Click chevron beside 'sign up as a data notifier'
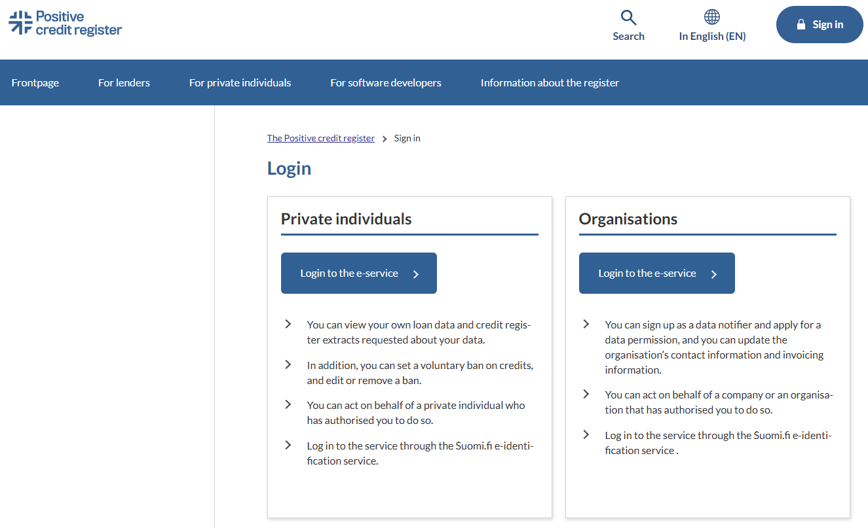This screenshot has width=868, height=528. (586, 324)
